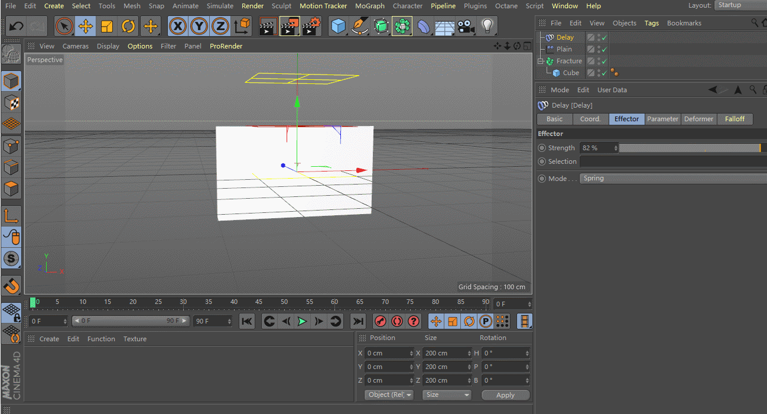
Task: Open the Object (Rel) coordinate dropdown
Action: click(389, 394)
